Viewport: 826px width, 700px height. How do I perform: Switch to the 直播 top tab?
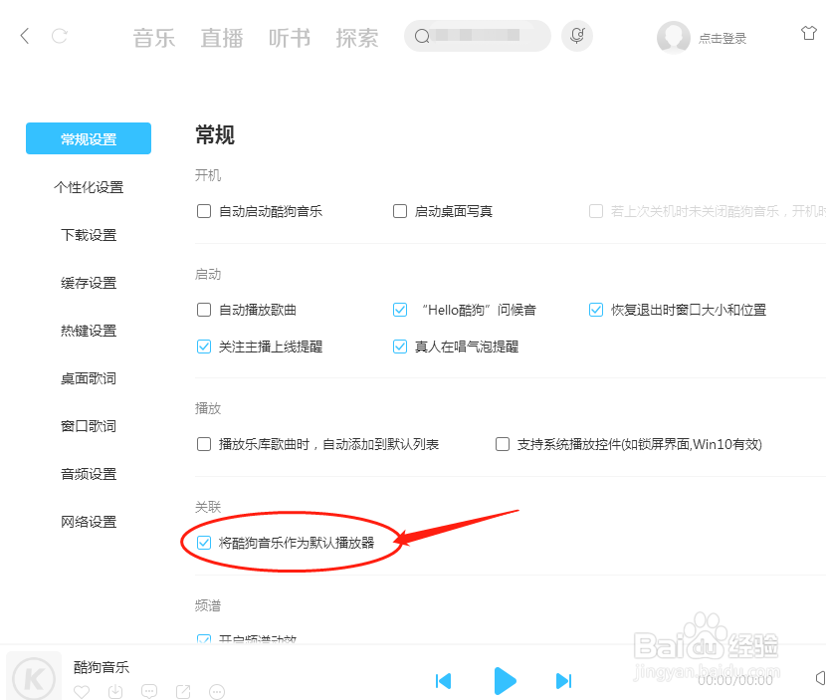[222, 38]
